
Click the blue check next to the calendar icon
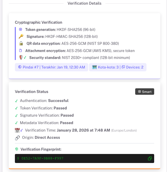[x=22, y=130]
